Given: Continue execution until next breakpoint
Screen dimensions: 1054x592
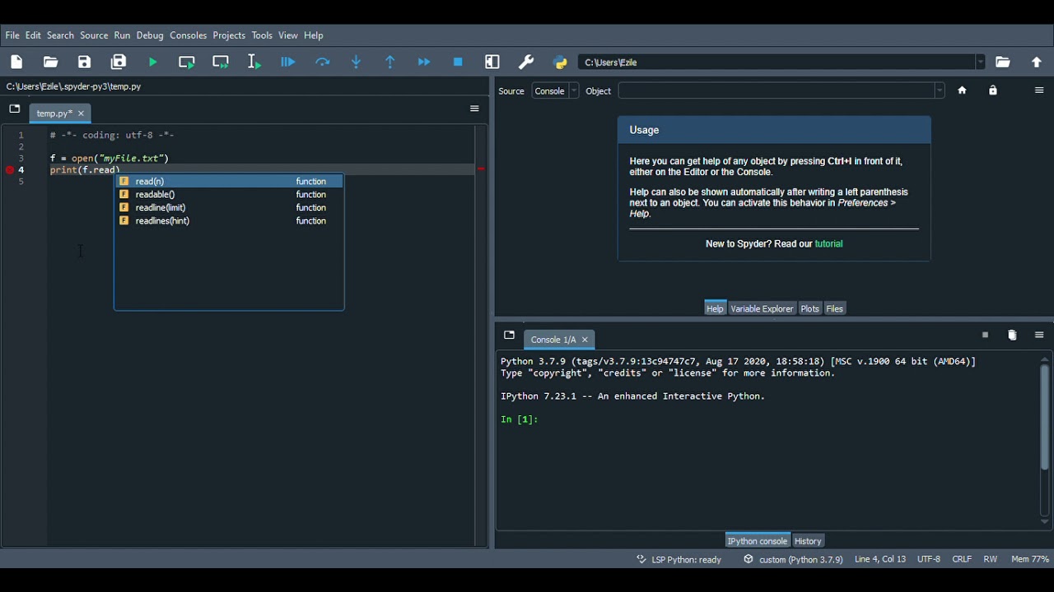Looking at the screenshot, I should 424,62.
